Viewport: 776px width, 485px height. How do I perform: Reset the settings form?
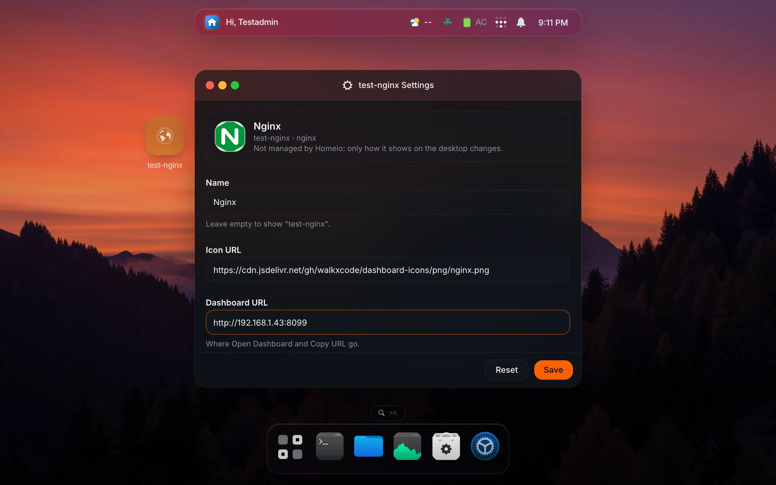(506, 370)
